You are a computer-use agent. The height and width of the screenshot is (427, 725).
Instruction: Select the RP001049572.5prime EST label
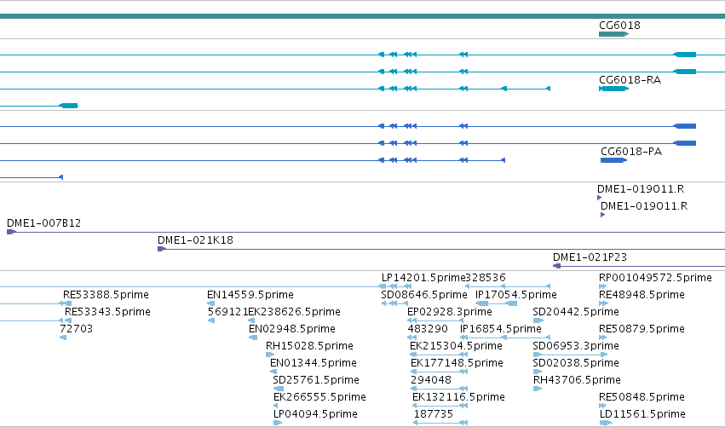pos(655,278)
